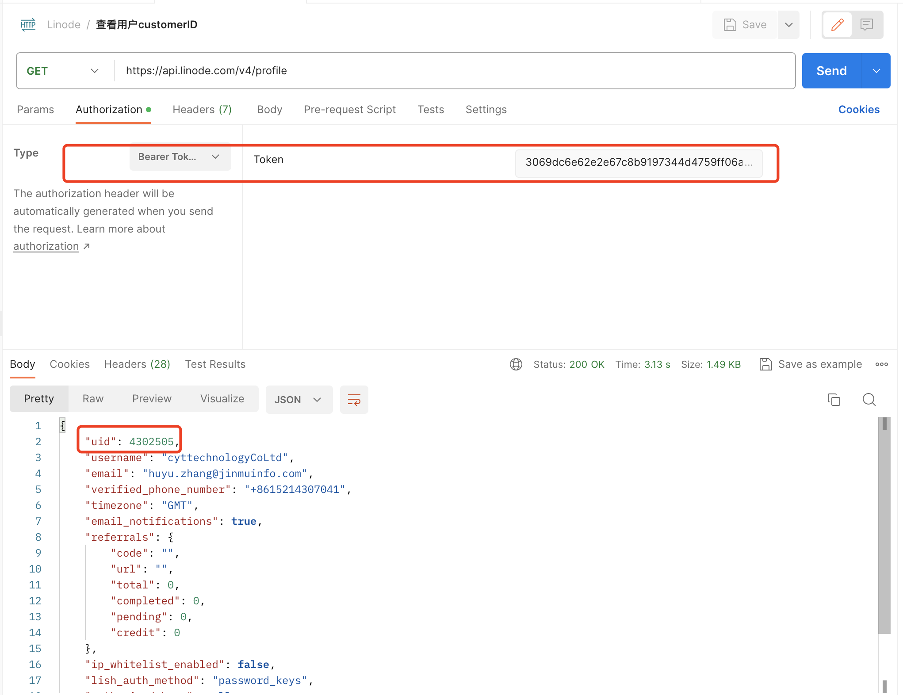Click the Edit request icon
Screen dimensions: 903x695
click(837, 24)
